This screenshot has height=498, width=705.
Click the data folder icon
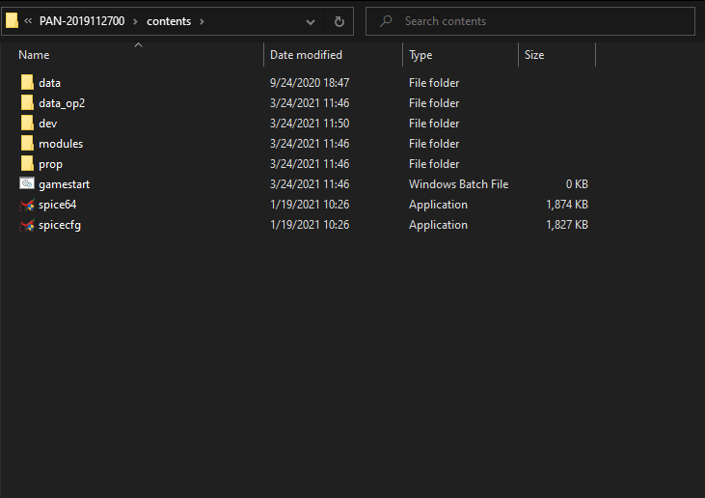coord(27,83)
